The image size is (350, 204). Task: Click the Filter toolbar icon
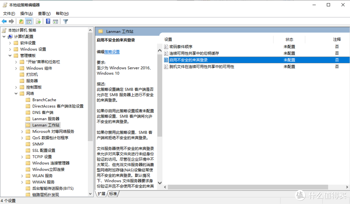(x=65, y=21)
